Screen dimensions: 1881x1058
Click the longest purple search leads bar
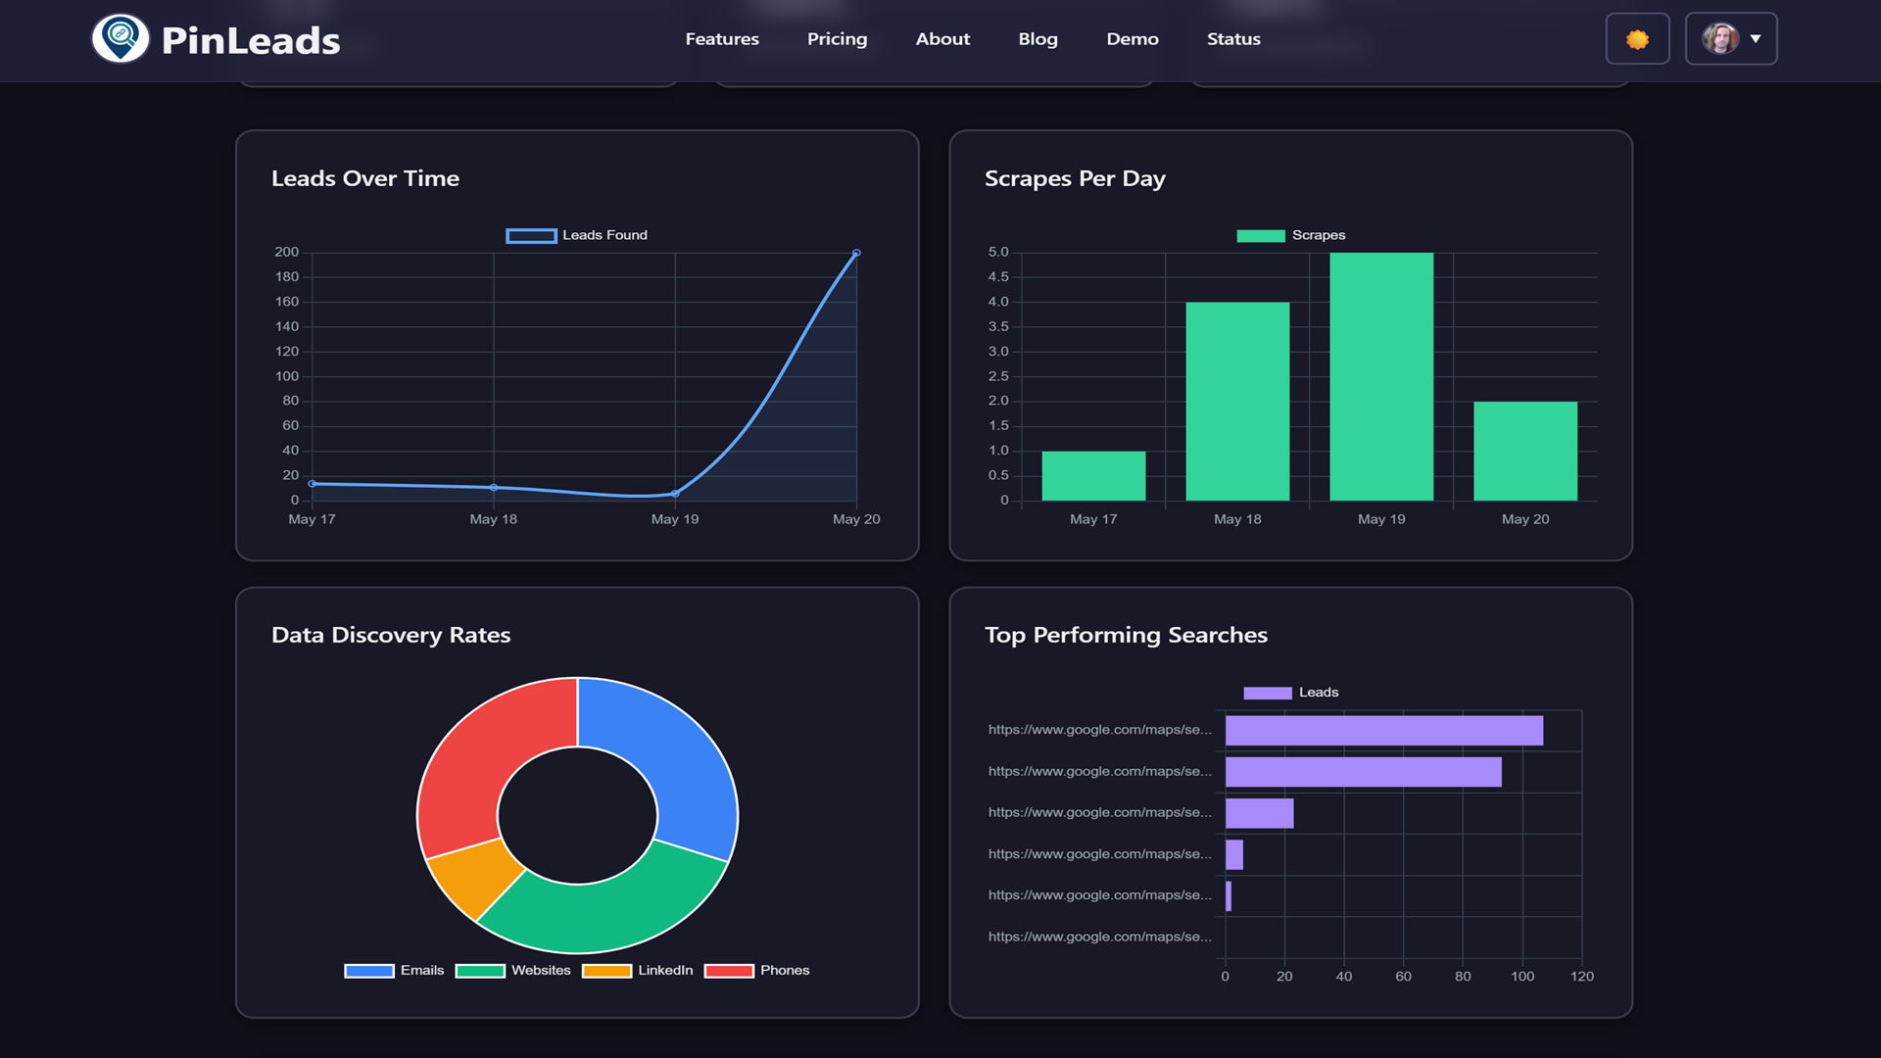point(1384,731)
